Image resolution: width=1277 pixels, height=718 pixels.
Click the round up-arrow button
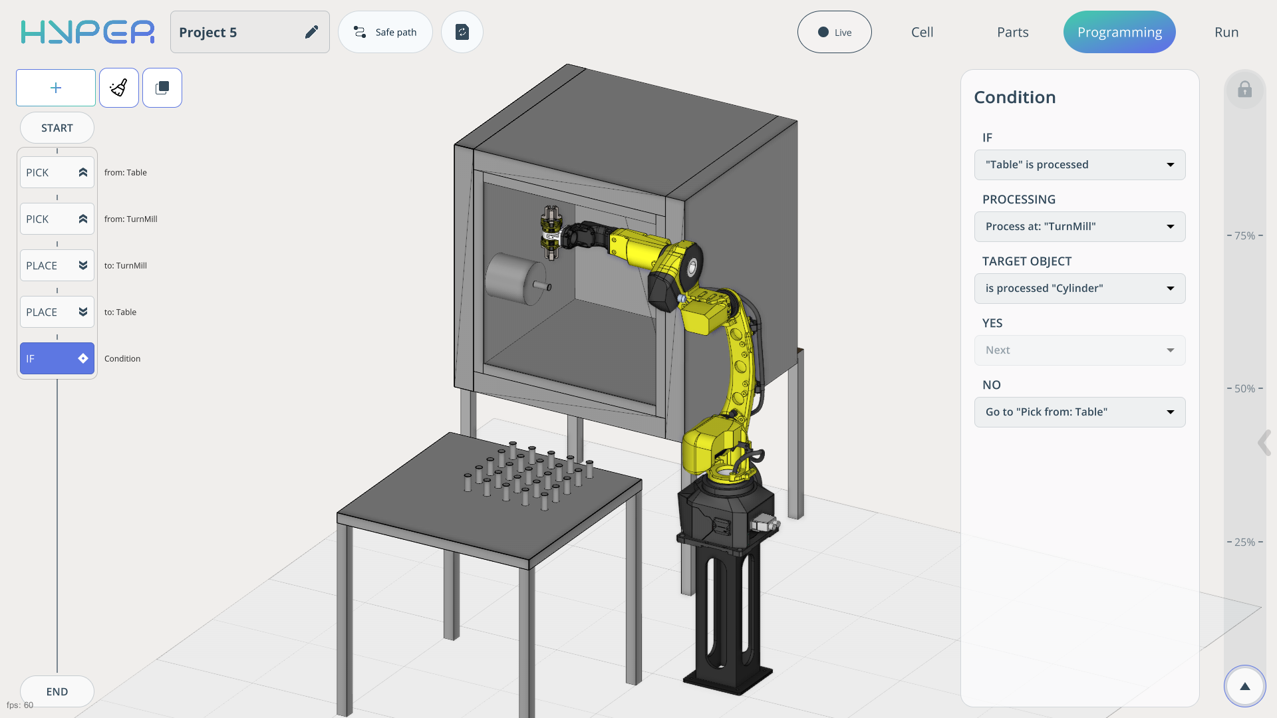point(1244,686)
